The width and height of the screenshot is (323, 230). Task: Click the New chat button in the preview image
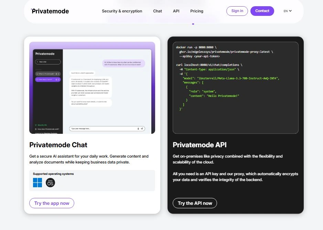48,62
